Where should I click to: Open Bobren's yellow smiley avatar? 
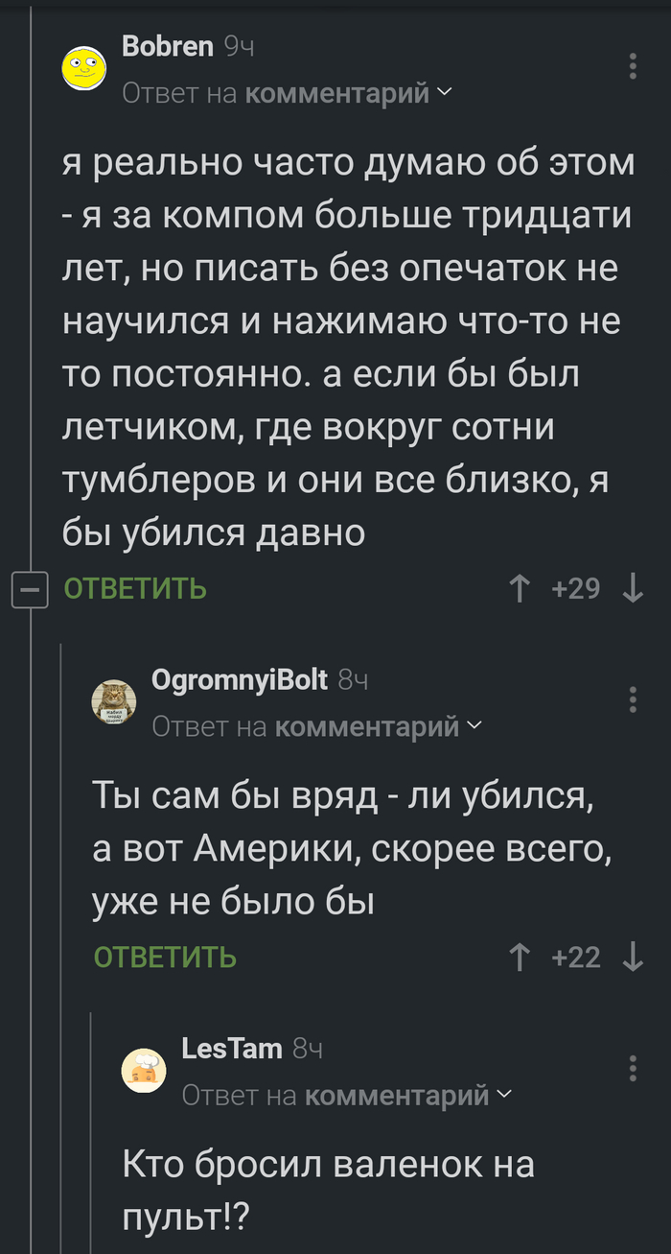point(85,68)
